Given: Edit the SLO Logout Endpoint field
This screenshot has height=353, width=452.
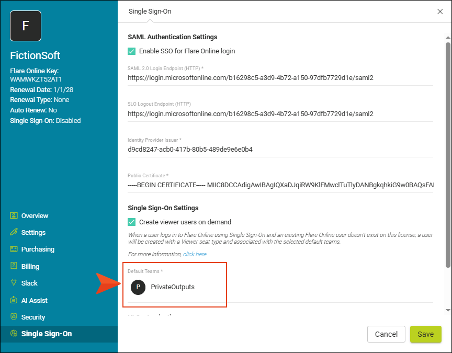Looking at the screenshot, I should coord(280,114).
